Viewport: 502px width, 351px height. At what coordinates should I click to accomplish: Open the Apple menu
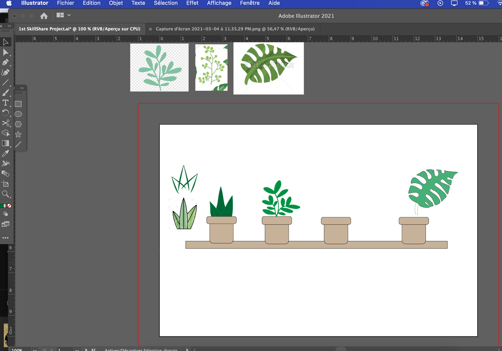click(x=9, y=3)
